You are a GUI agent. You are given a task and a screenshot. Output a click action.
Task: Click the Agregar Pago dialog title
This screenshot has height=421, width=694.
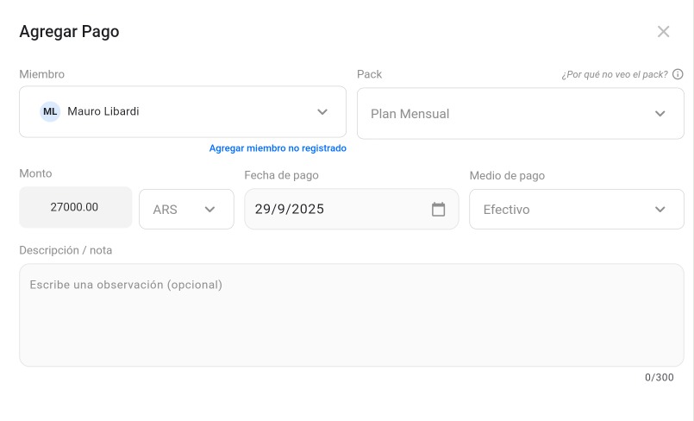coord(69,32)
